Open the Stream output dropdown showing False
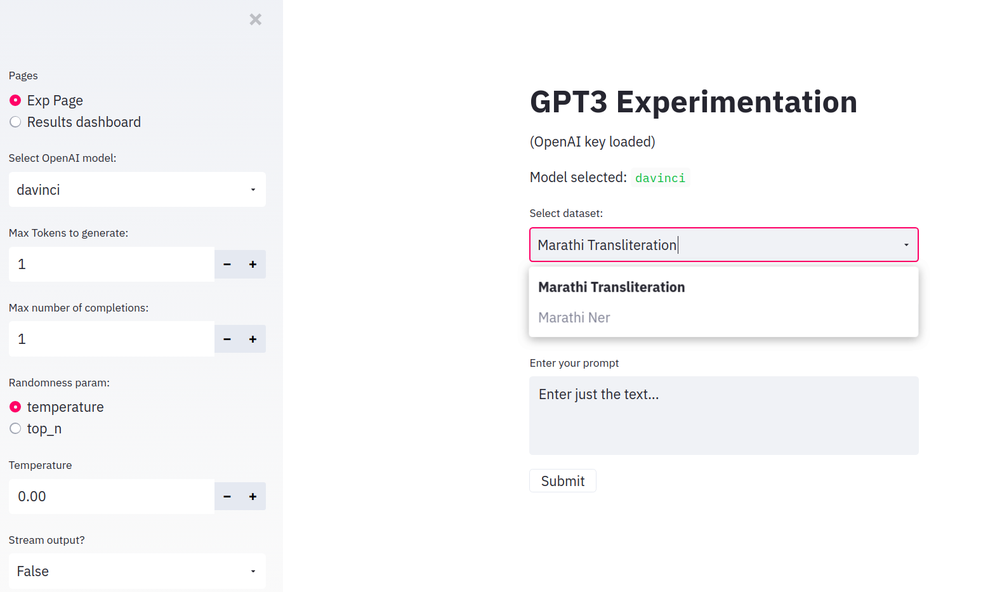This screenshot has height=592, width=1002. click(137, 571)
